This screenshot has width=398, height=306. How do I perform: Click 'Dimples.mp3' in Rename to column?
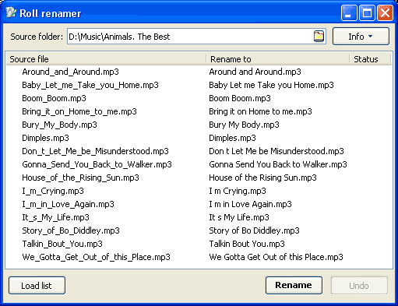pos(232,138)
